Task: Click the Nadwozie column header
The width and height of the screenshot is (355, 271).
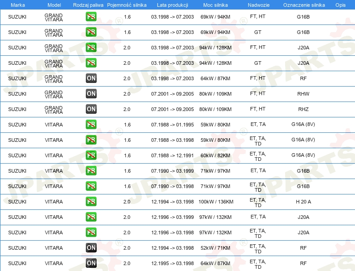Action: pyautogui.click(x=259, y=5)
